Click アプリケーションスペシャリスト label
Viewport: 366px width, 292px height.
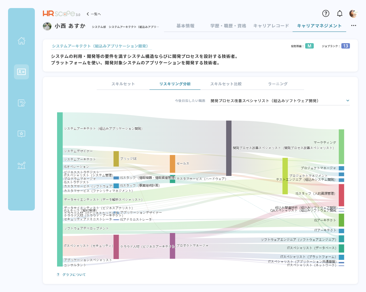[88, 260]
